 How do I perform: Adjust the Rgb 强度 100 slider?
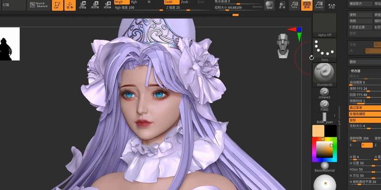click(139, 8)
